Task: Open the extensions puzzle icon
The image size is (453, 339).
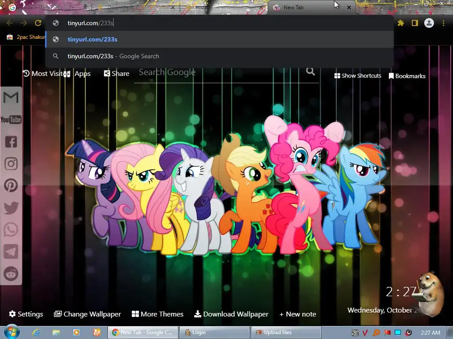Action: click(401, 23)
